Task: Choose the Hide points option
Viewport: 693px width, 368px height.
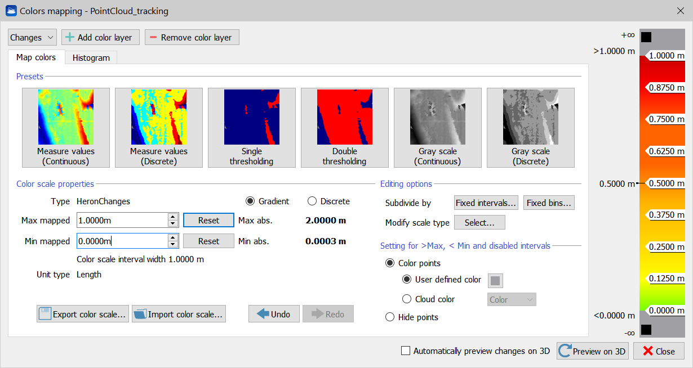Action: coord(390,317)
